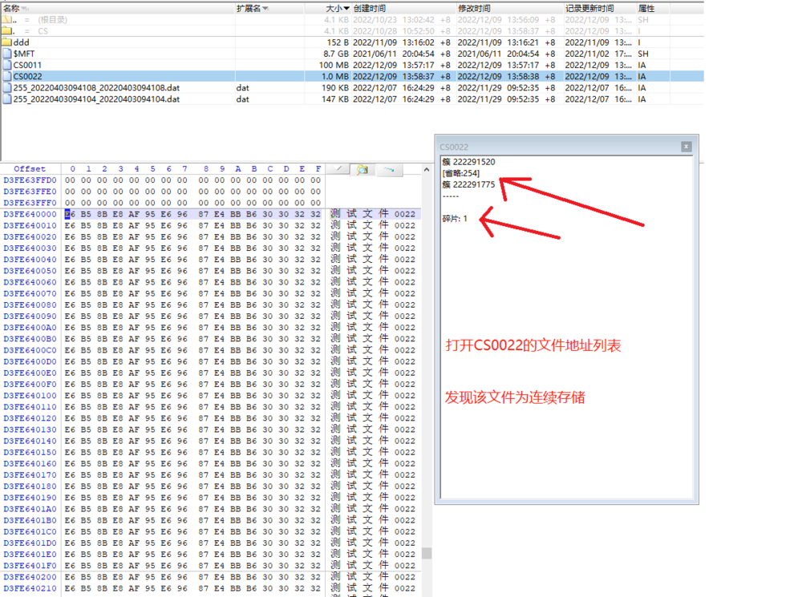Close the CS0022 cluster list popup
This screenshot has height=597, width=802.
point(686,147)
